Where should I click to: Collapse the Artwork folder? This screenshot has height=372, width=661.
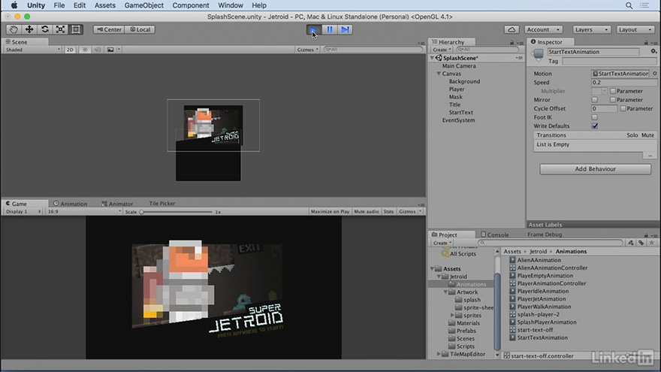(445, 292)
